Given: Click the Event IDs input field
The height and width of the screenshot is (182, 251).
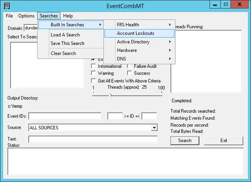Looking at the screenshot, I should pos(65,116).
